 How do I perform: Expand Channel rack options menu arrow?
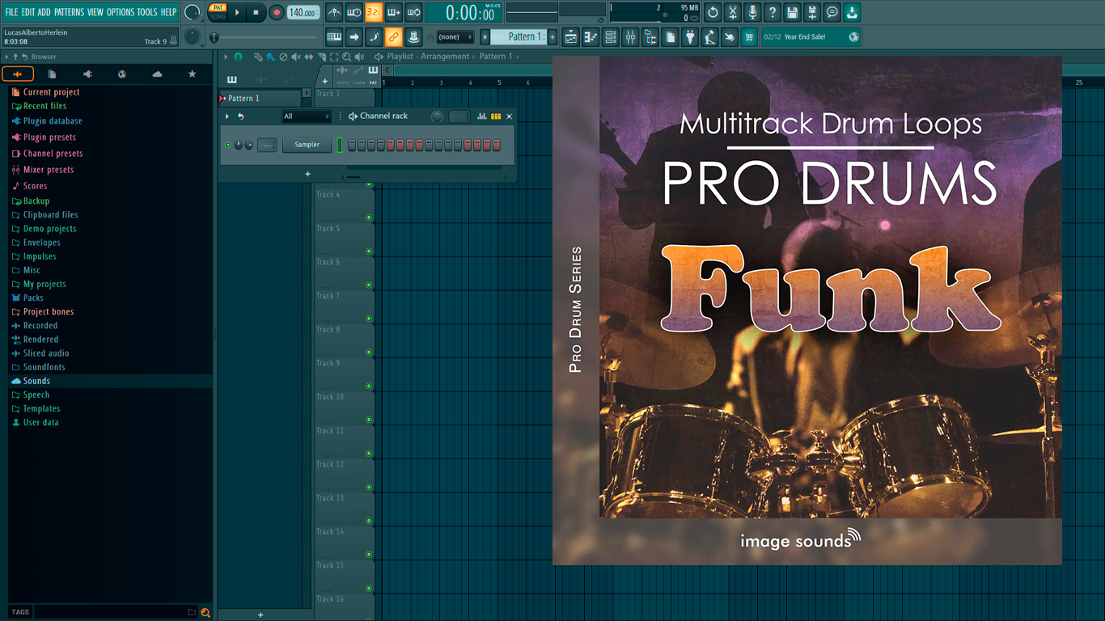point(227,116)
